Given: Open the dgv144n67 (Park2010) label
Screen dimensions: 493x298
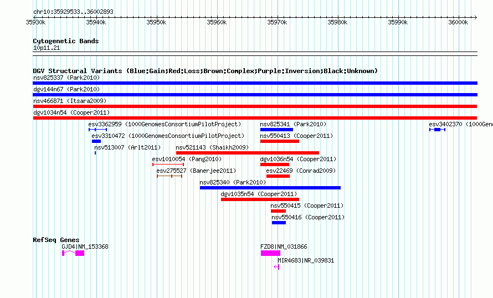Looking at the screenshot, I should coord(66,89).
